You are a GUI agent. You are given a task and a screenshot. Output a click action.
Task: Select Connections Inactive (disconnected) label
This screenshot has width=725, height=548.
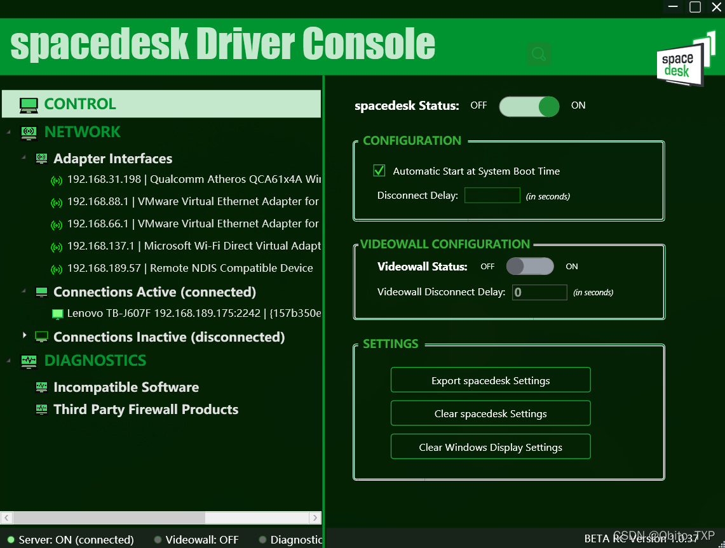coord(169,337)
